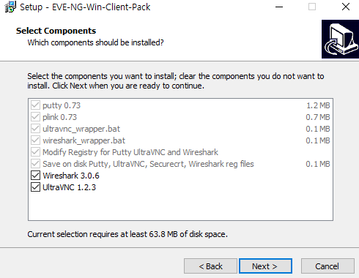Click the '0.7 MB' size value
359x278 pixels.
pos(318,117)
